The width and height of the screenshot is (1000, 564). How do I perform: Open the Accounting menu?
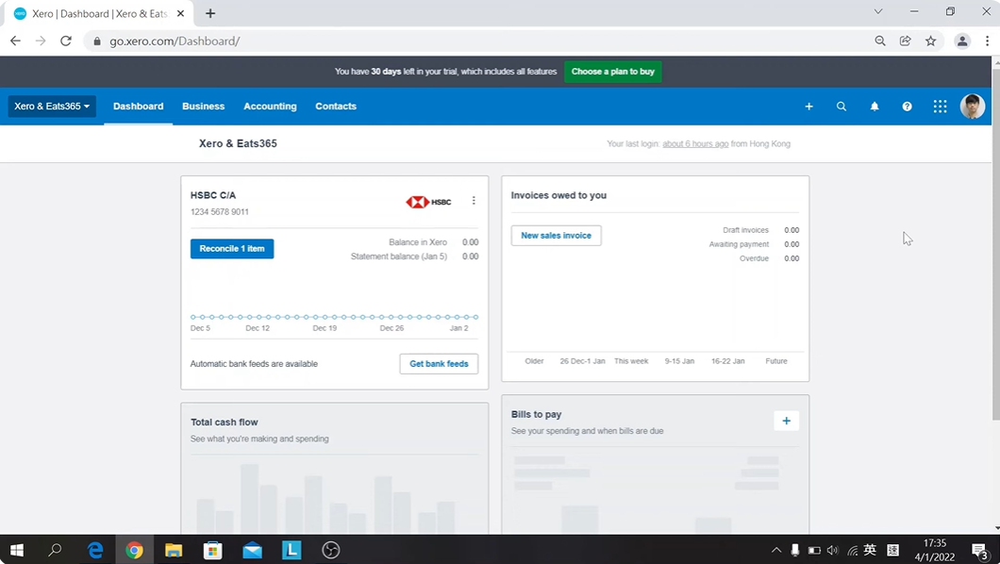coord(270,107)
